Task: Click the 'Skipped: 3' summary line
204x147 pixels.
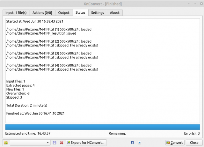Action: point(14,97)
